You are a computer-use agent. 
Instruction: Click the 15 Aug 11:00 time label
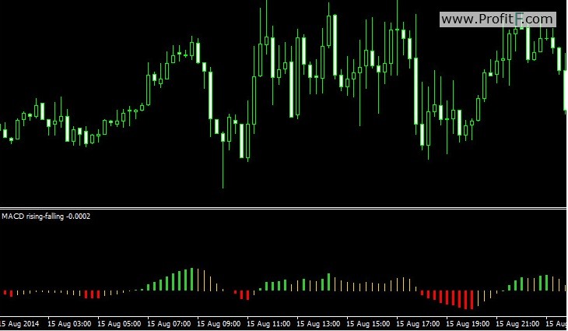click(268, 323)
